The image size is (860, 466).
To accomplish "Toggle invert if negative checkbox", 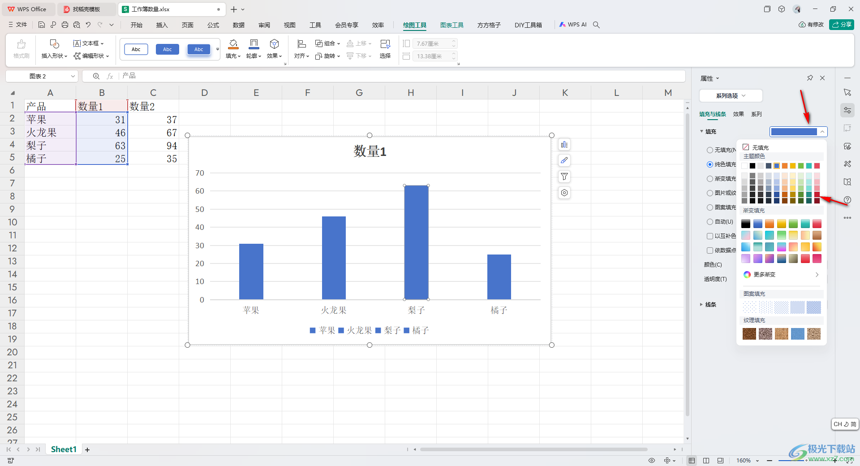I will point(710,236).
